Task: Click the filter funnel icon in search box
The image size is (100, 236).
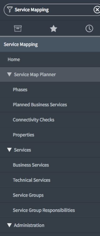Action: coord(10,10)
